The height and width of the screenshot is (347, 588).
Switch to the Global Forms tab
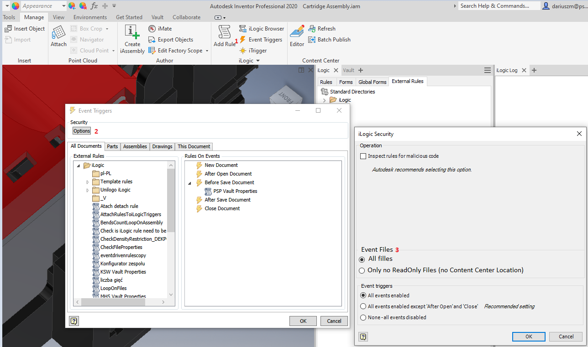coord(372,82)
